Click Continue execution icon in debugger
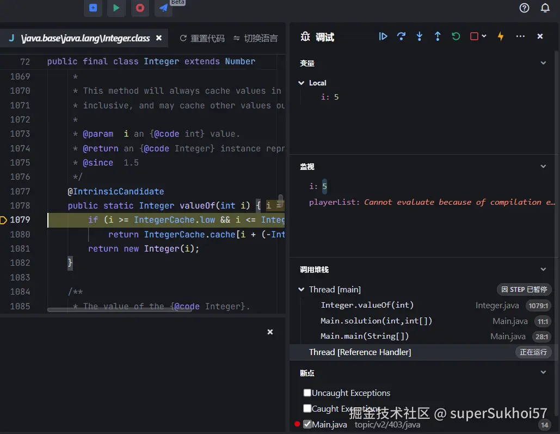The image size is (560, 434). point(383,36)
